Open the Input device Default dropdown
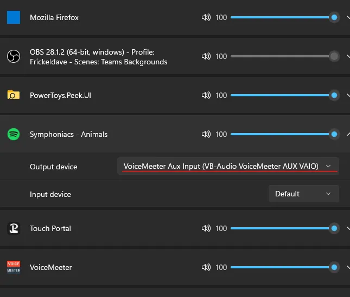Screen dimensions: 350x297 pyautogui.click(x=303, y=194)
